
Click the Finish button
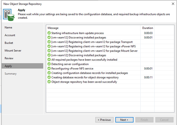[144, 120]
